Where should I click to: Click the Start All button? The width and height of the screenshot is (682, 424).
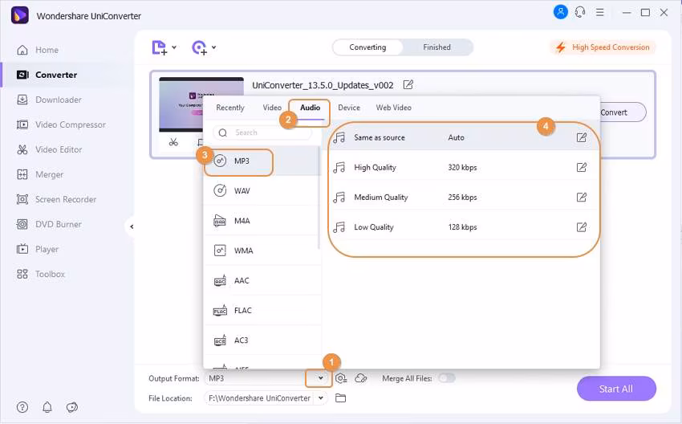(616, 389)
